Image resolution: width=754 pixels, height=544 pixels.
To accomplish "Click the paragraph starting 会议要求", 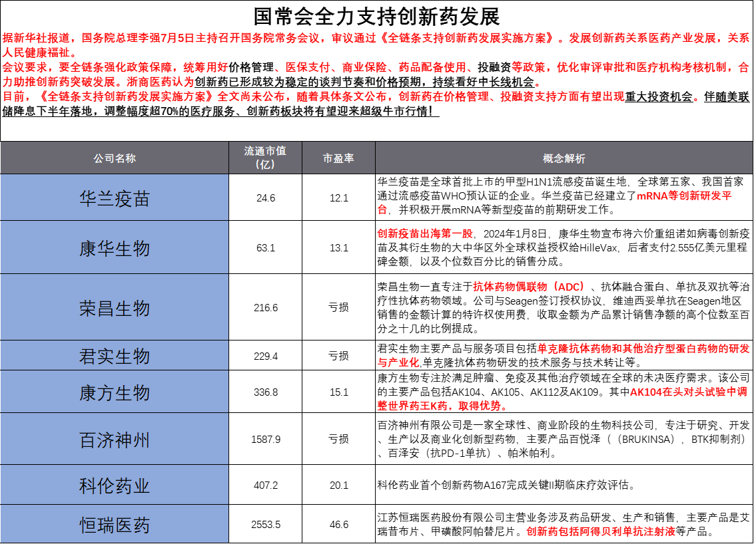I will pos(376,75).
